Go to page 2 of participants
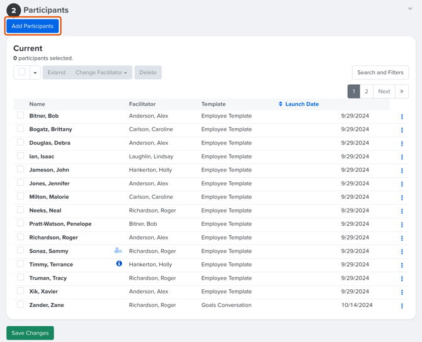 [x=367, y=91]
